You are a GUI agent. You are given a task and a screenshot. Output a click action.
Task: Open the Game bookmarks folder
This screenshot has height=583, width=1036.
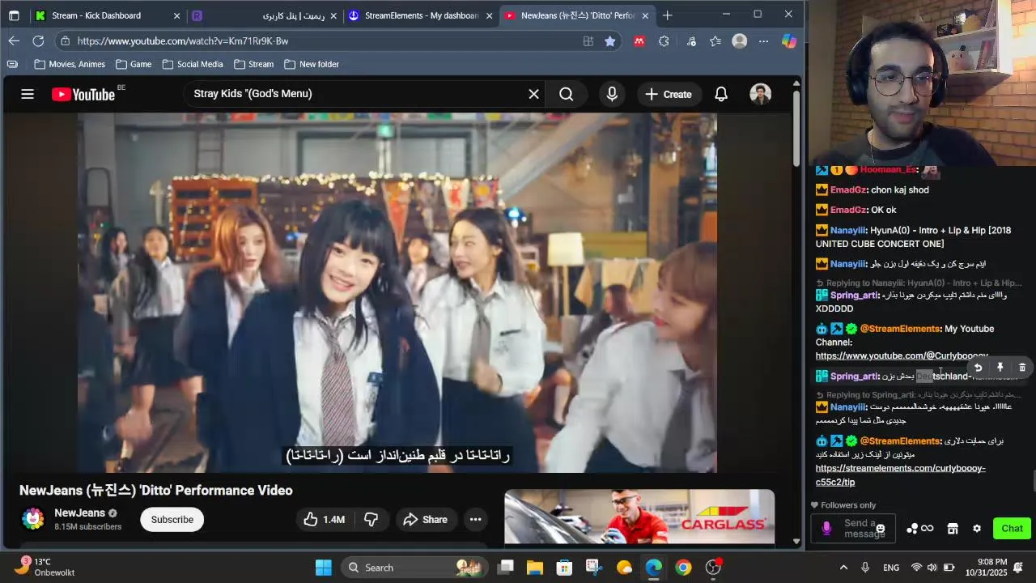pyautogui.click(x=134, y=64)
